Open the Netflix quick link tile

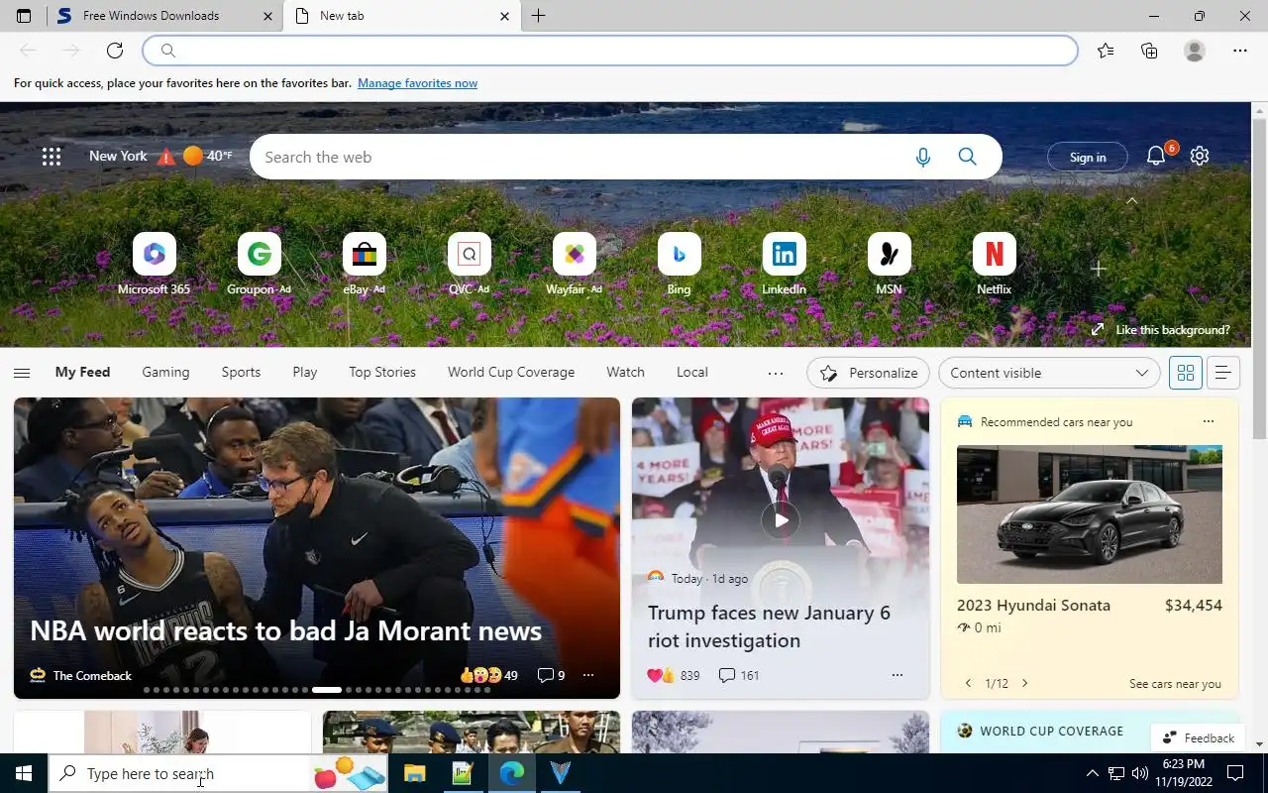994,264
